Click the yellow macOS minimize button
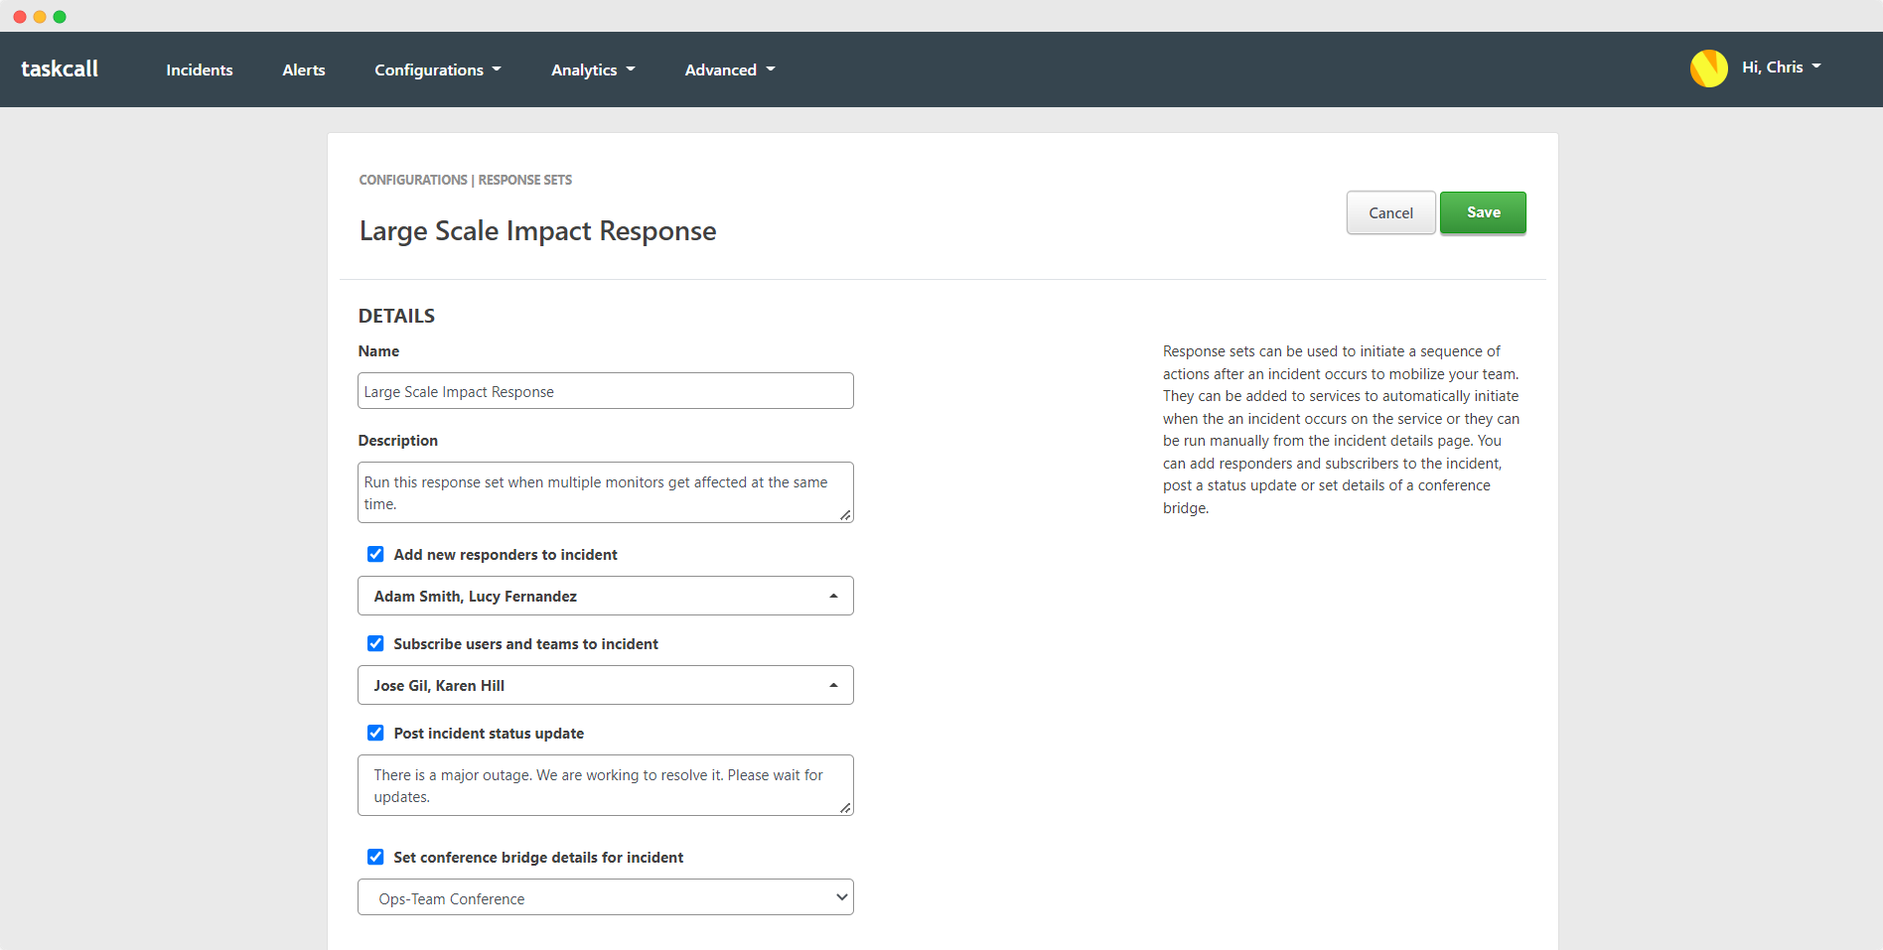 pos(40,17)
